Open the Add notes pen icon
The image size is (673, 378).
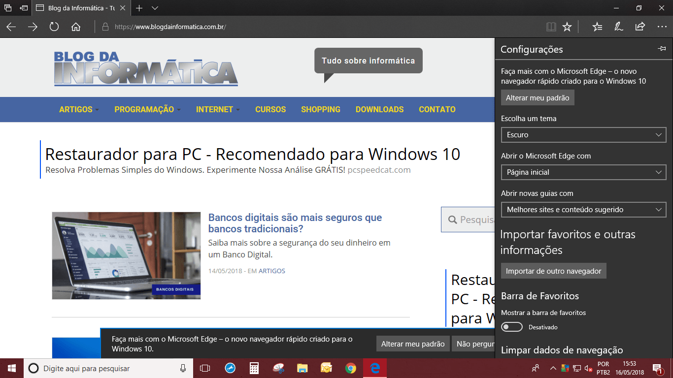pyautogui.click(x=619, y=27)
